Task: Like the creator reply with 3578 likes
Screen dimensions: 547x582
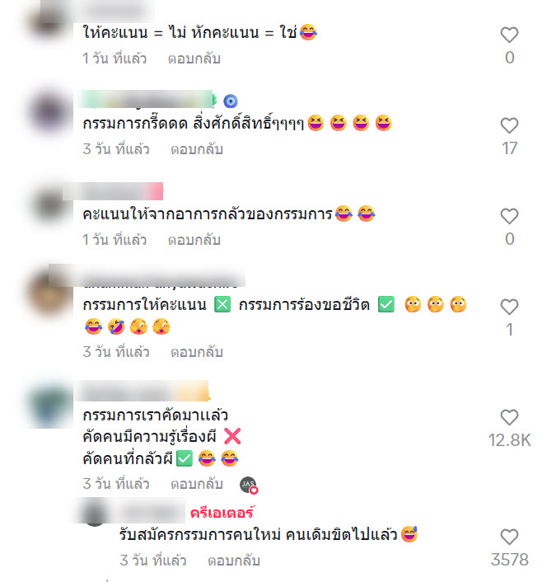Action: click(509, 537)
